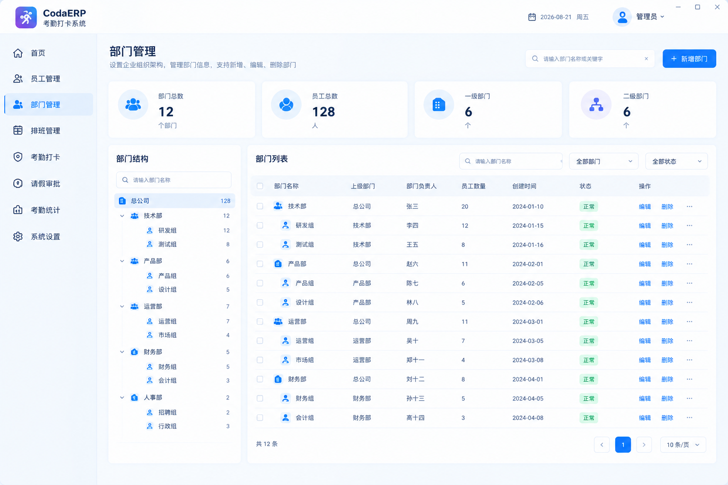Image resolution: width=728 pixels, height=485 pixels.
Task: Open more actions for 会计组 row
Action: coord(690,418)
